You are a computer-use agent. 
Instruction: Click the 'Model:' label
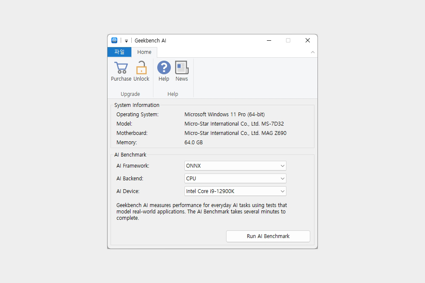point(125,123)
